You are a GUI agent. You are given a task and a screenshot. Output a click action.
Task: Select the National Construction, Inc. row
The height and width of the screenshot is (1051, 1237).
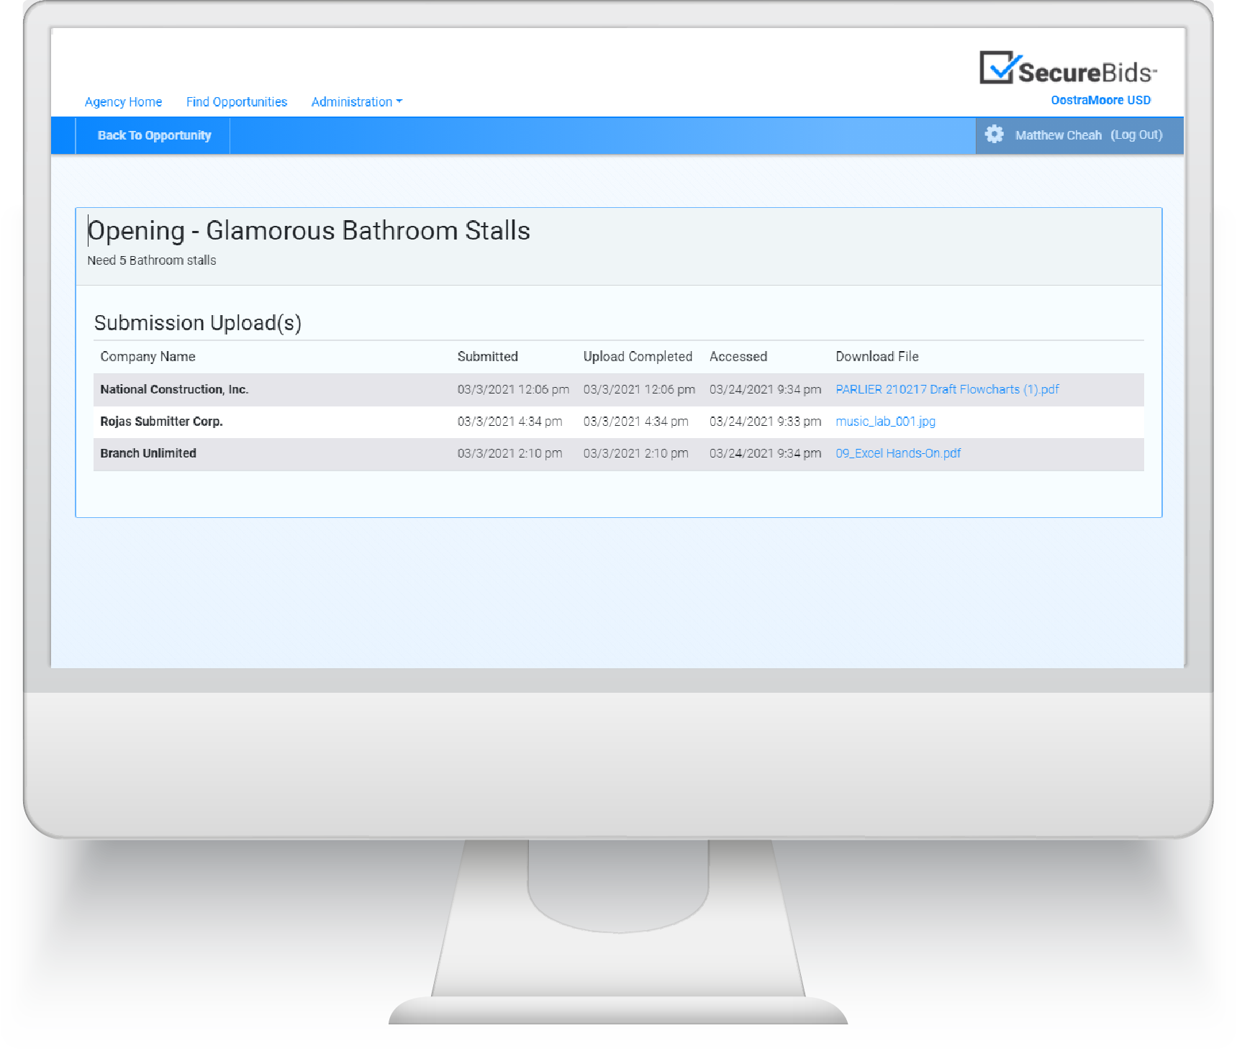(x=324, y=389)
